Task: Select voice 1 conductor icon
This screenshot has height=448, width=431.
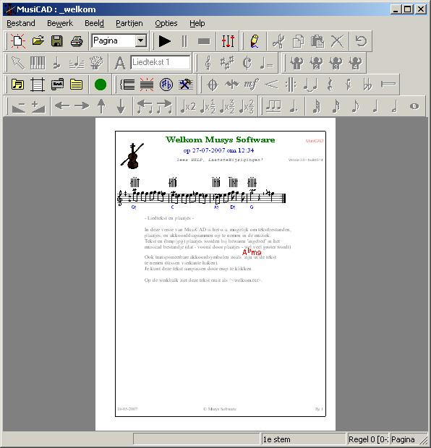Action: [296, 63]
